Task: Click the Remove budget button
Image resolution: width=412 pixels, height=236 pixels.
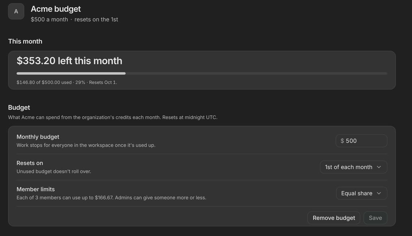Action: pyautogui.click(x=334, y=218)
